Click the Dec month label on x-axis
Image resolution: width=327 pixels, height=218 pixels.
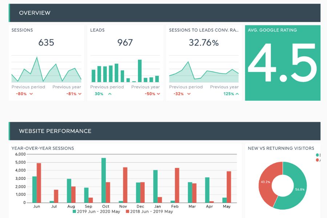coord(140,206)
